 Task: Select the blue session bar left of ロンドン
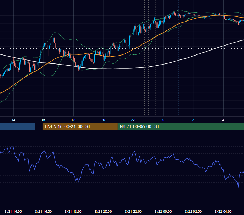click(x=18, y=126)
